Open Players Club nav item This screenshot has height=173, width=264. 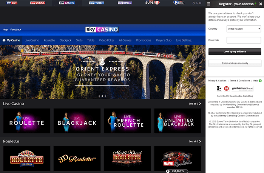click(x=164, y=40)
